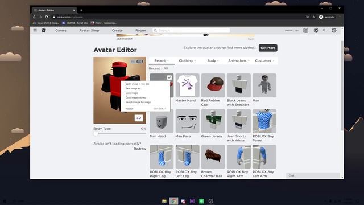Open the Adobe Media Encoder taskbar icon

pyautogui.click(x=192, y=201)
